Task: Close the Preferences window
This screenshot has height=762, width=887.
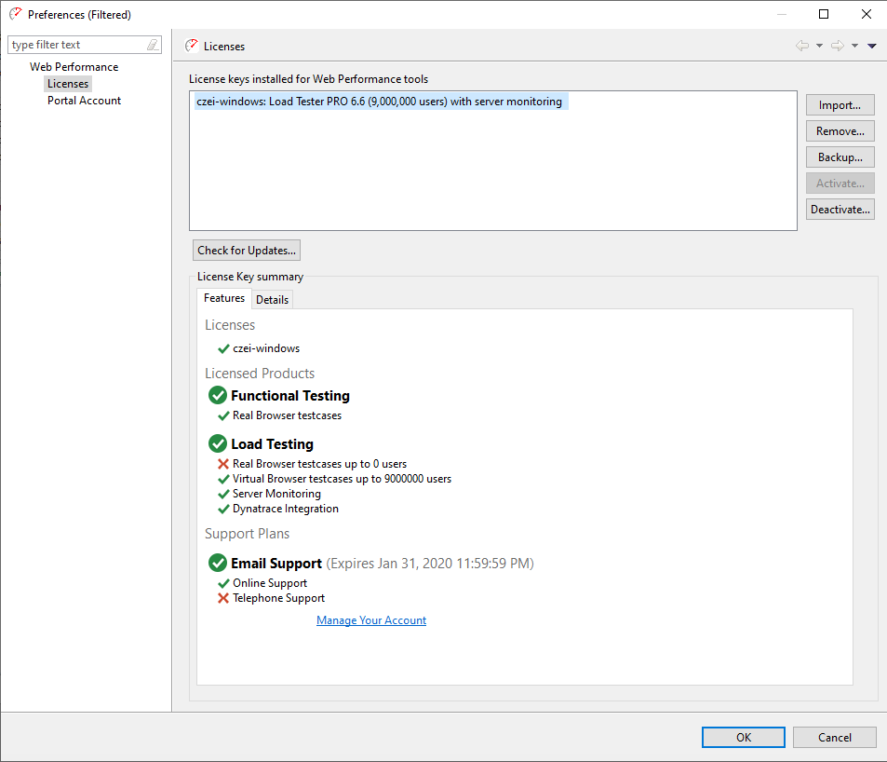Action: click(867, 14)
